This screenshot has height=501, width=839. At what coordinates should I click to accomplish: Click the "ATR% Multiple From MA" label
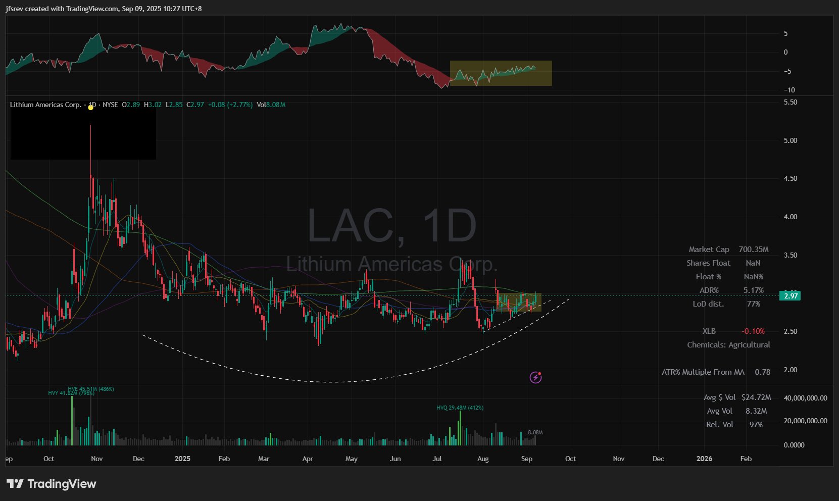(703, 372)
